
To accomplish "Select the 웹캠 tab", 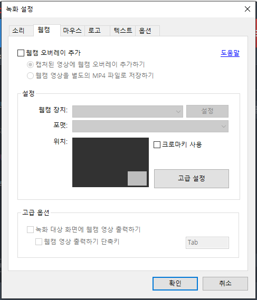I will 47,30.
